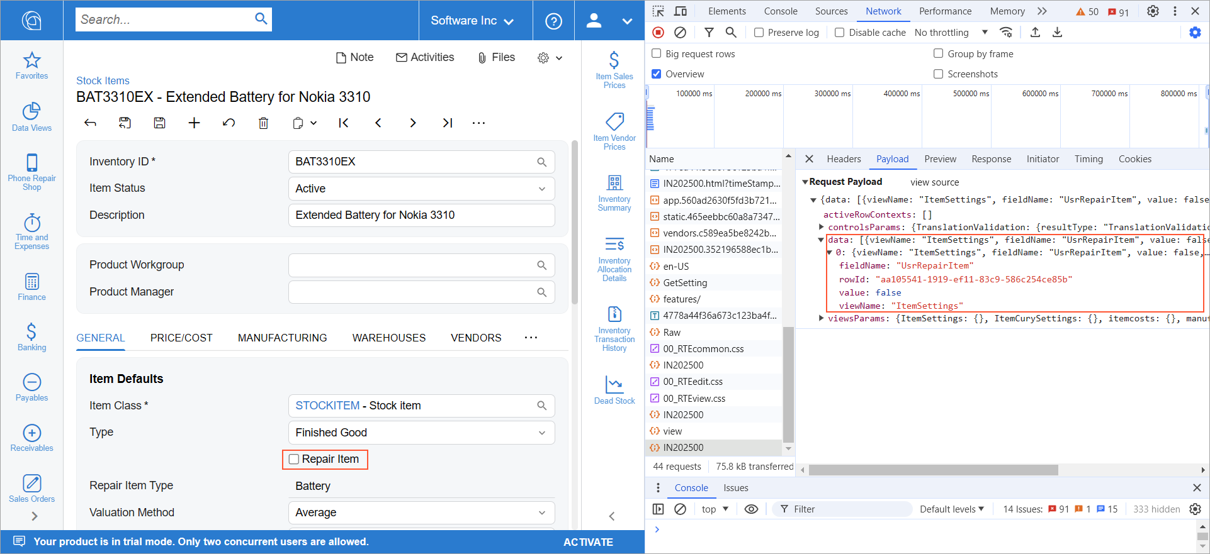Open Item Sales Prices side panel icon
1210x554 pixels.
614,69
